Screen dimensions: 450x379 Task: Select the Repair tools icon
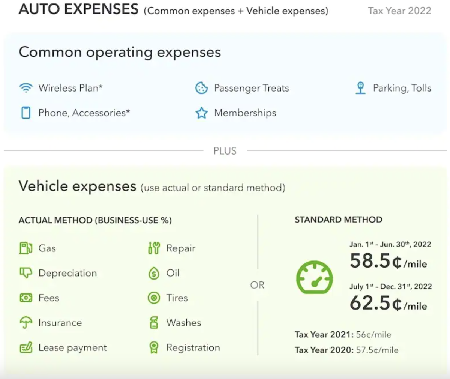coord(153,248)
